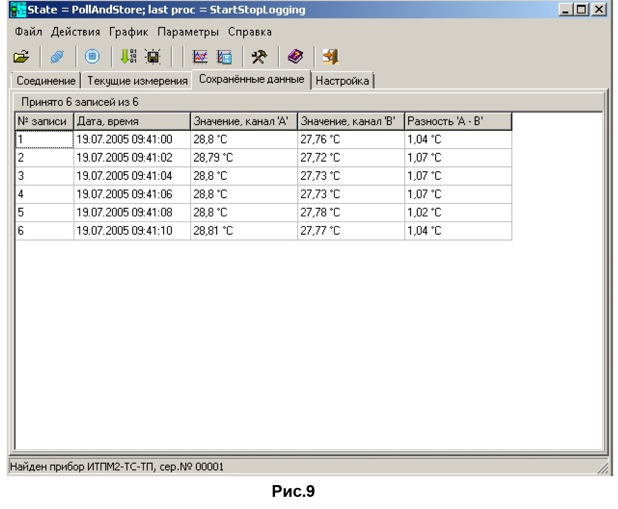
Task: Click the 'Дата, время' column header
Action: pyautogui.click(x=132, y=121)
